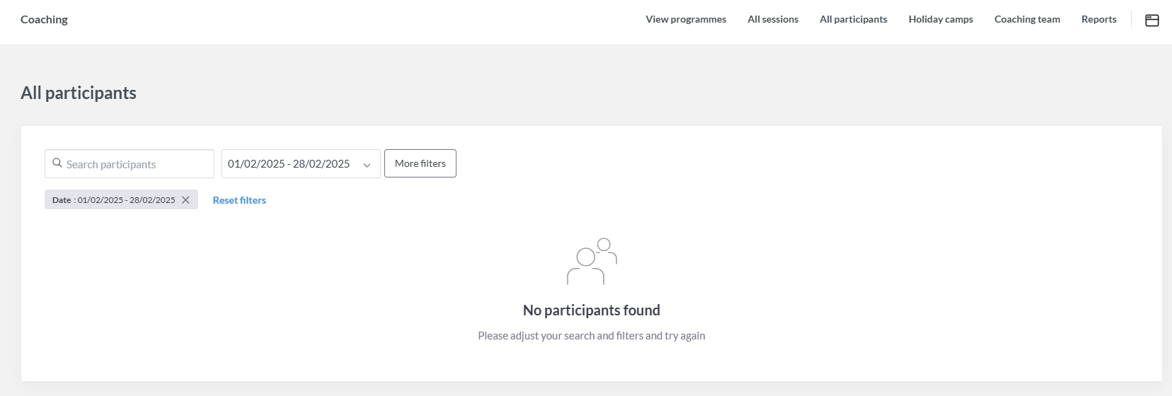Click the date range chevron arrow
1172x396 pixels.
(367, 165)
